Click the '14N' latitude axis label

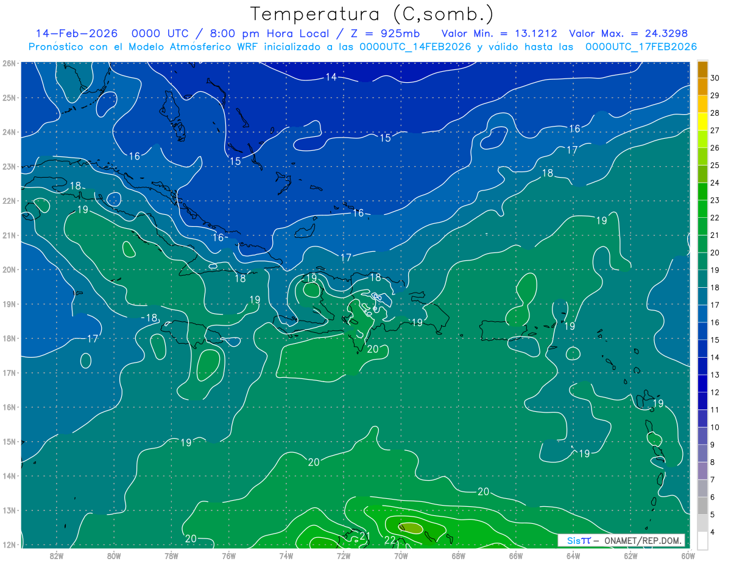tap(9, 476)
